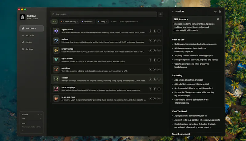Click the plus circle icon on ui-ux-pro-max row
Image resolution: width=246 pixels, height=141 pixels.
[159, 98]
